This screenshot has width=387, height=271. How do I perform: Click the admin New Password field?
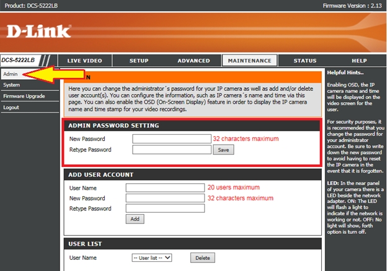[x=171, y=139]
